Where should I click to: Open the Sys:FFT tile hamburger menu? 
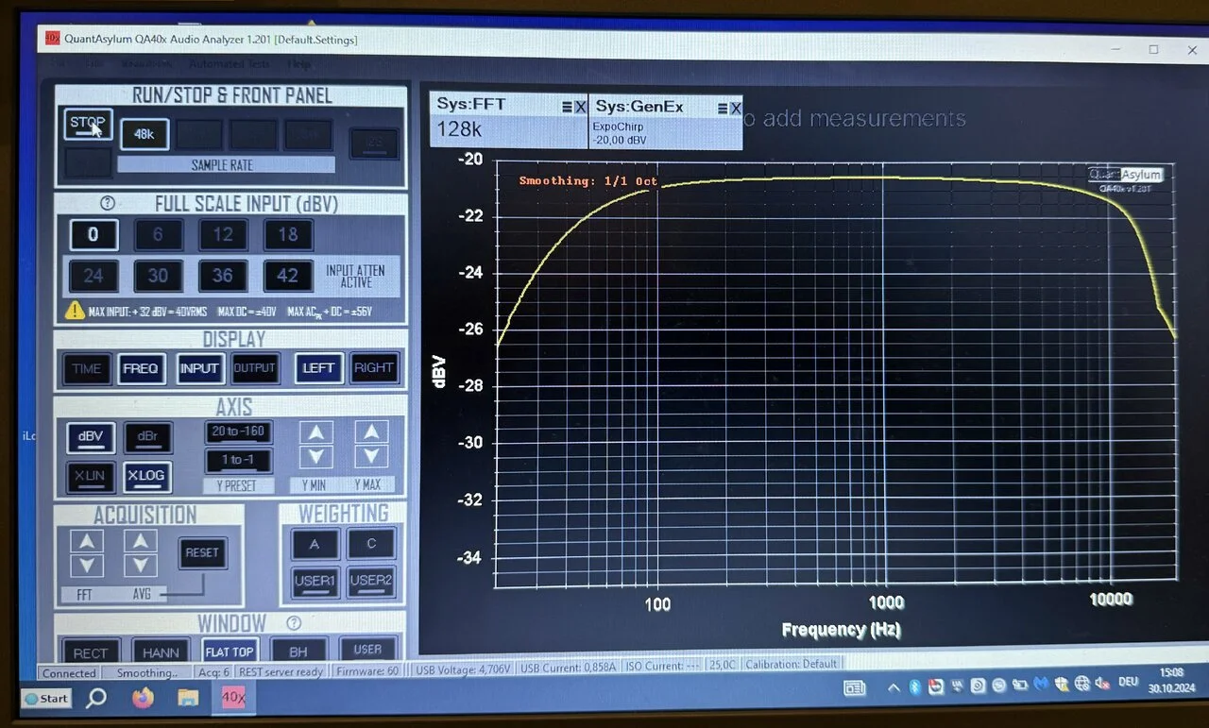point(567,107)
